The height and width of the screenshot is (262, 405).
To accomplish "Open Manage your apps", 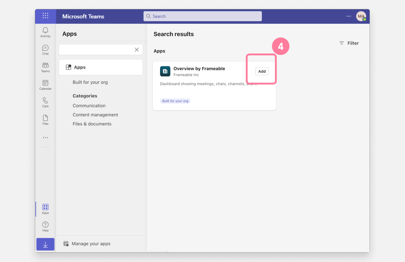I will coord(87,244).
